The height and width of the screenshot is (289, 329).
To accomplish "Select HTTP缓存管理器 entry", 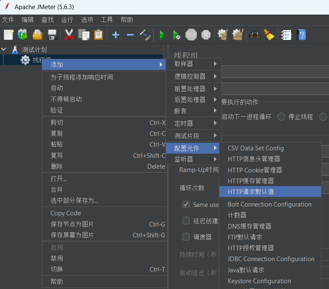I will coord(270,181).
